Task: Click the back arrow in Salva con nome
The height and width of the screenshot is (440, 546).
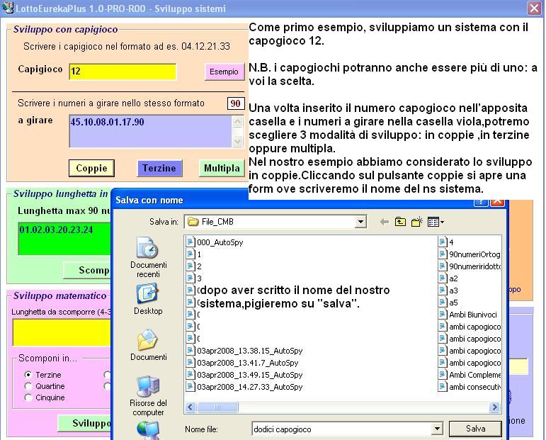Action: tap(385, 222)
